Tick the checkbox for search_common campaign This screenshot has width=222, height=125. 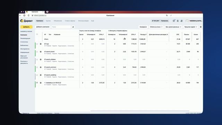[x=37, y=67]
